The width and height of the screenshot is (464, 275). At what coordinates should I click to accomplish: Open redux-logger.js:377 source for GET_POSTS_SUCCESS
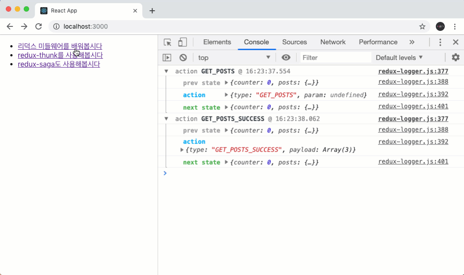(413, 119)
